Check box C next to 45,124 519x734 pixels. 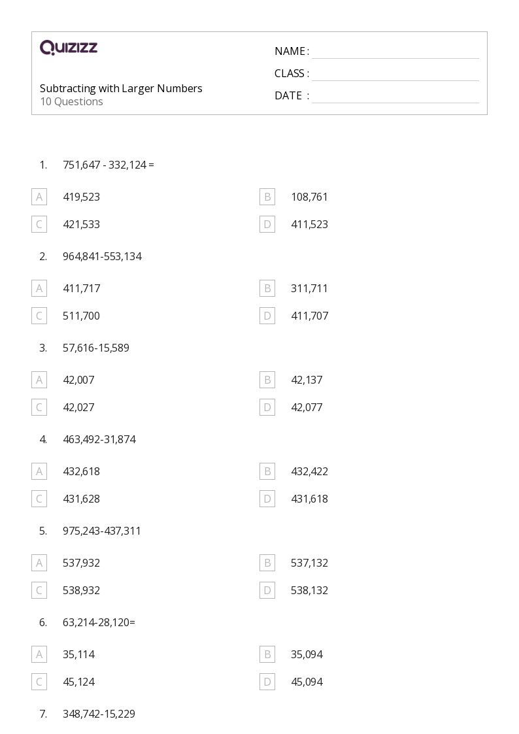[39, 682]
